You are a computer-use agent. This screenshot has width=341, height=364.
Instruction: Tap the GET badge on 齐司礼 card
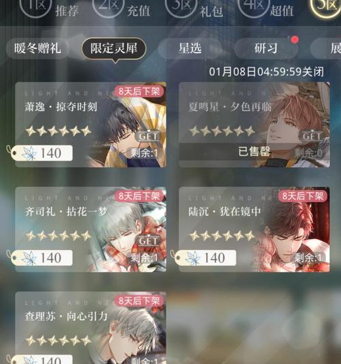149,241
